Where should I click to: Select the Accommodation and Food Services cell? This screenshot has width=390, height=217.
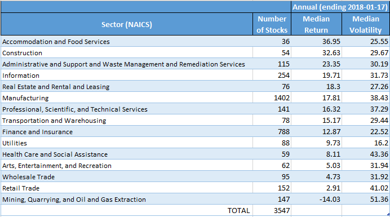click(x=127, y=41)
